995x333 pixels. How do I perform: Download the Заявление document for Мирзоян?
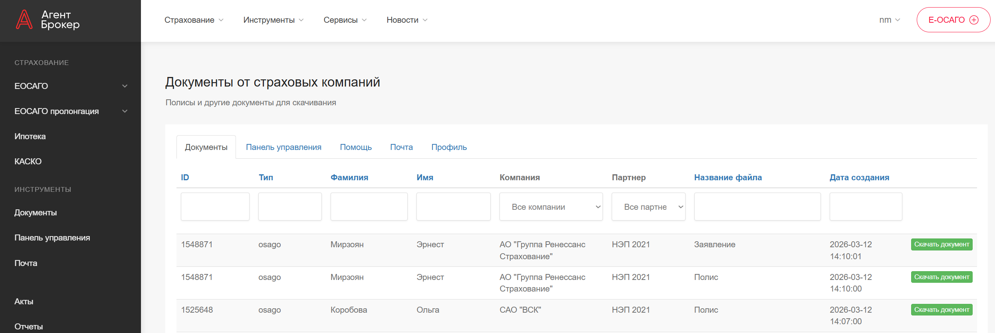941,244
